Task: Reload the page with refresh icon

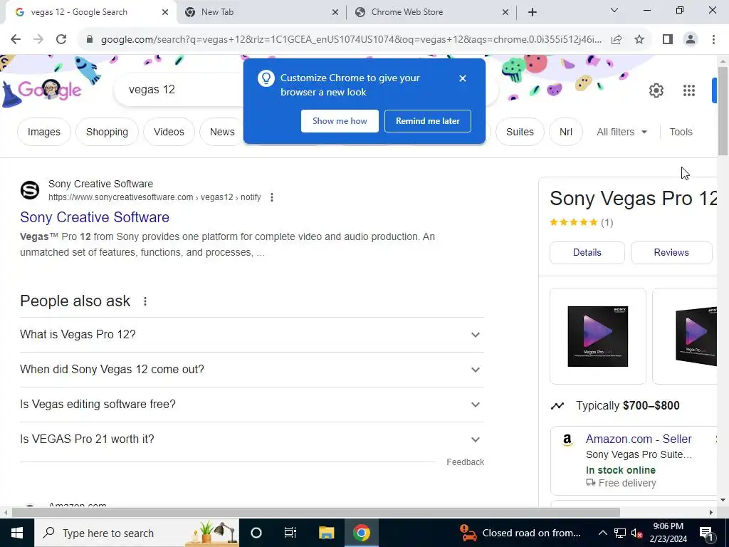Action: (x=61, y=40)
